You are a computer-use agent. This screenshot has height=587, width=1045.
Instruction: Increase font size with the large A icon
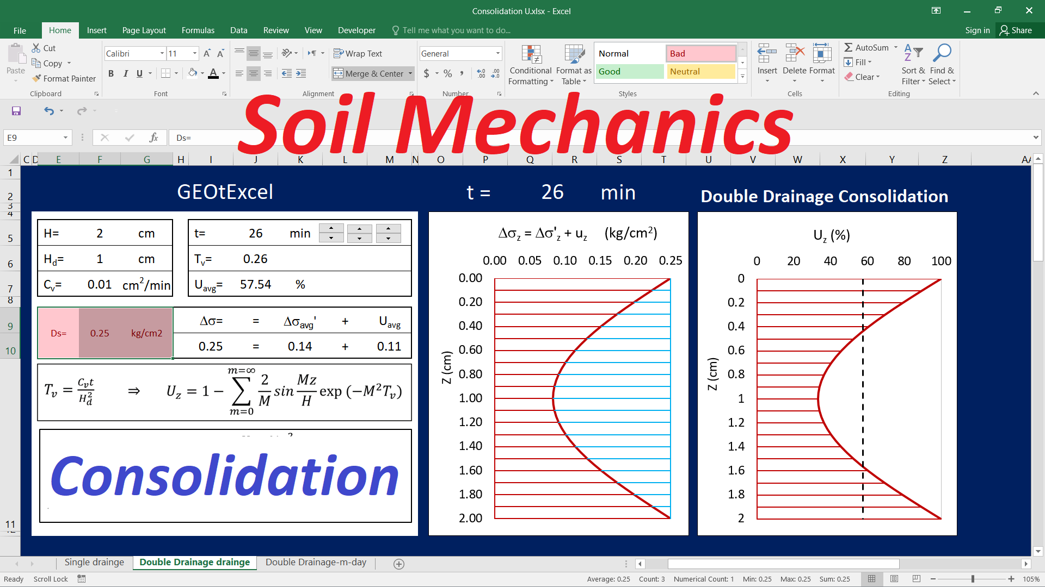pyautogui.click(x=207, y=53)
